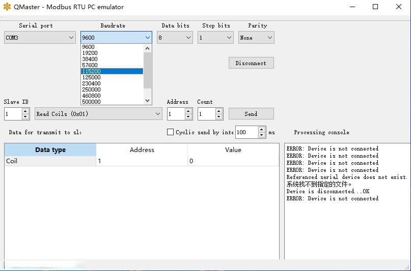
Task: Increment the Slave ID spinner
Action: click(25, 111)
